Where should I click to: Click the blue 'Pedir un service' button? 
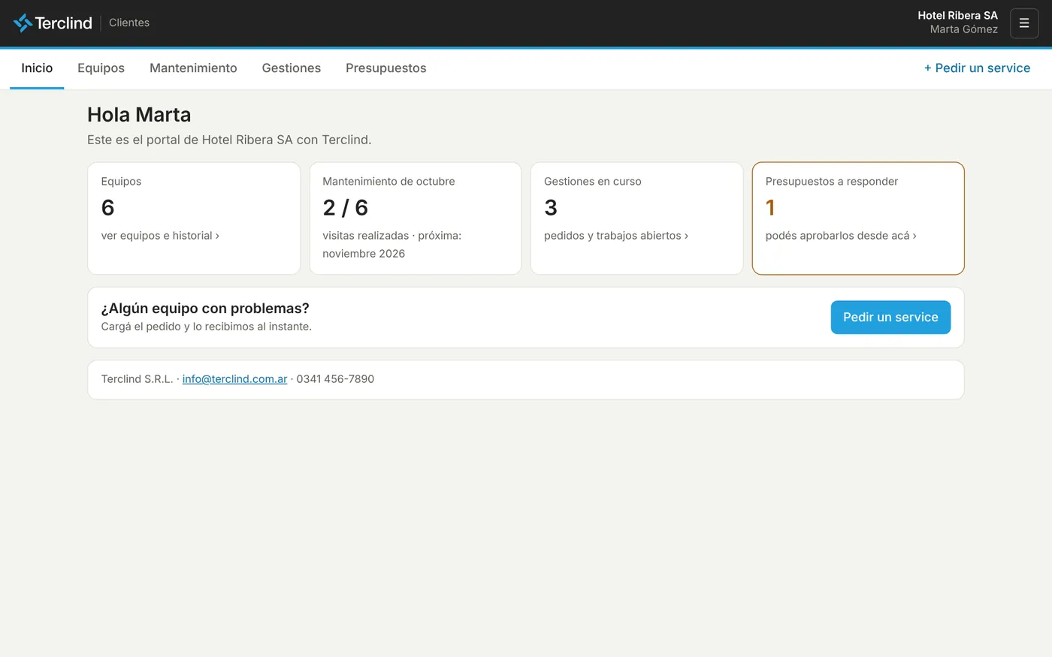[890, 318]
